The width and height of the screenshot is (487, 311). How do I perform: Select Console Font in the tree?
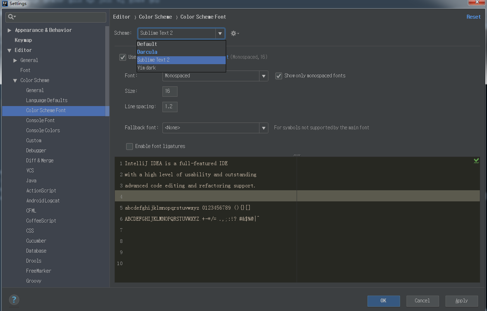(x=40, y=120)
